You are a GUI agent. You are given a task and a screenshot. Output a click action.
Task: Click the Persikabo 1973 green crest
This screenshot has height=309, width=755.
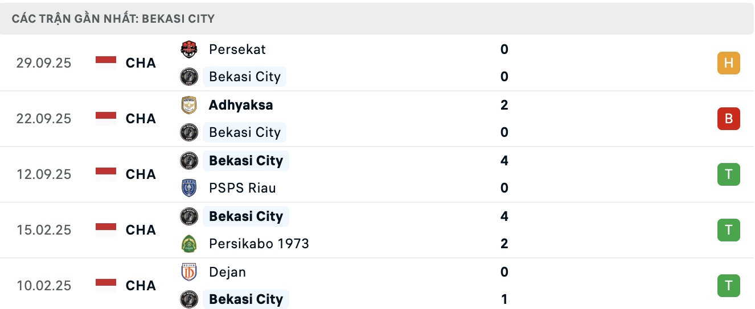pyautogui.click(x=188, y=244)
